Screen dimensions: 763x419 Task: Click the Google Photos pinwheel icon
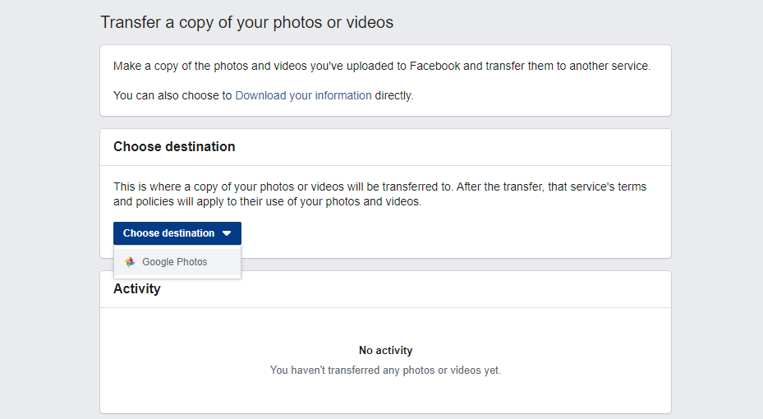point(130,262)
